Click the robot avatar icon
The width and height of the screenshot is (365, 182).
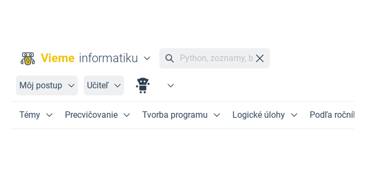[143, 86]
